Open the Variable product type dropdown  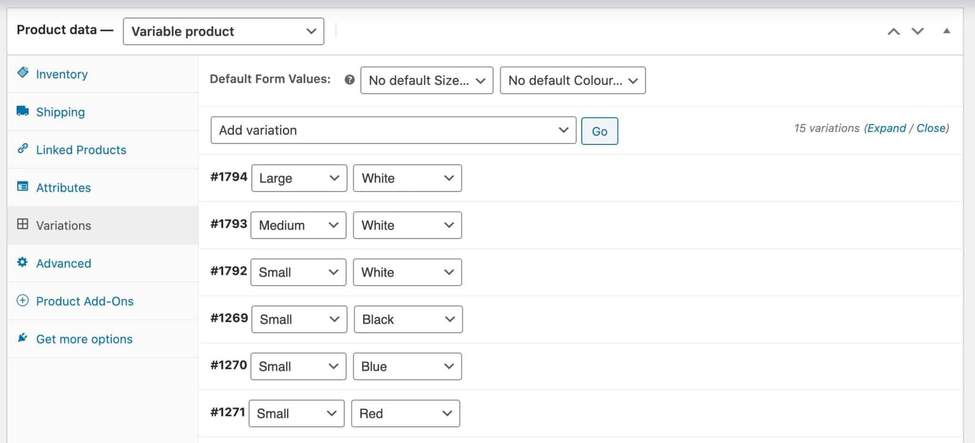click(x=223, y=31)
